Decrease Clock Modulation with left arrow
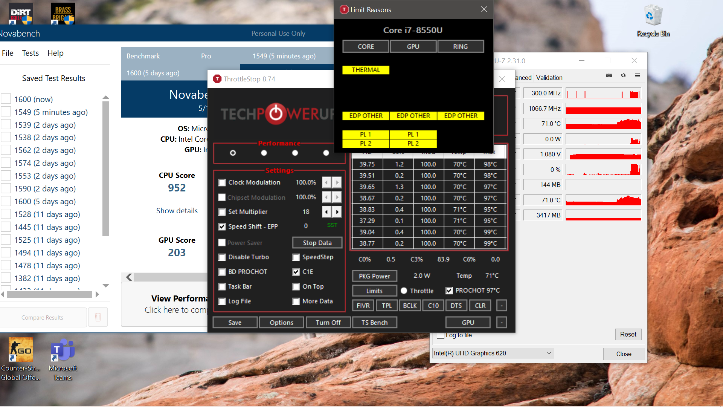The width and height of the screenshot is (723, 407). pyautogui.click(x=327, y=182)
